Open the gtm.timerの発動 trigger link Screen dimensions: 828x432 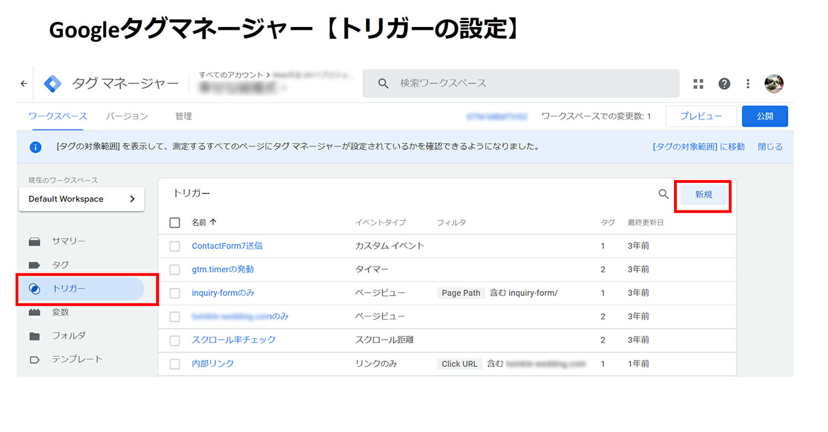coord(222,270)
